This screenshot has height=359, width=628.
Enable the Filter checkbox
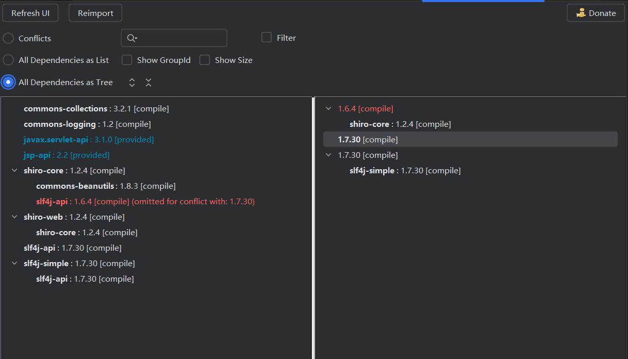point(267,38)
